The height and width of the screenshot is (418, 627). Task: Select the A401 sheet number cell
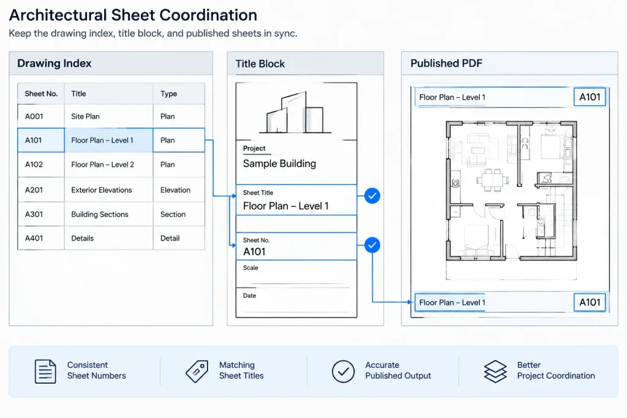point(41,238)
